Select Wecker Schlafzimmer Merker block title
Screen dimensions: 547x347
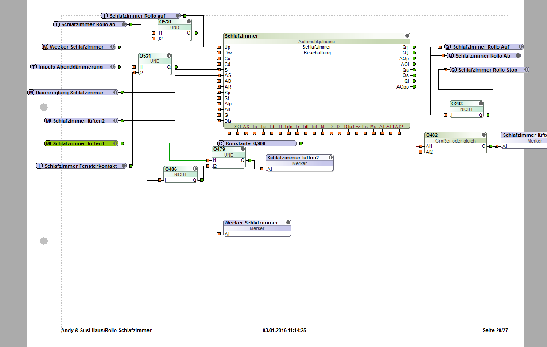257,223
